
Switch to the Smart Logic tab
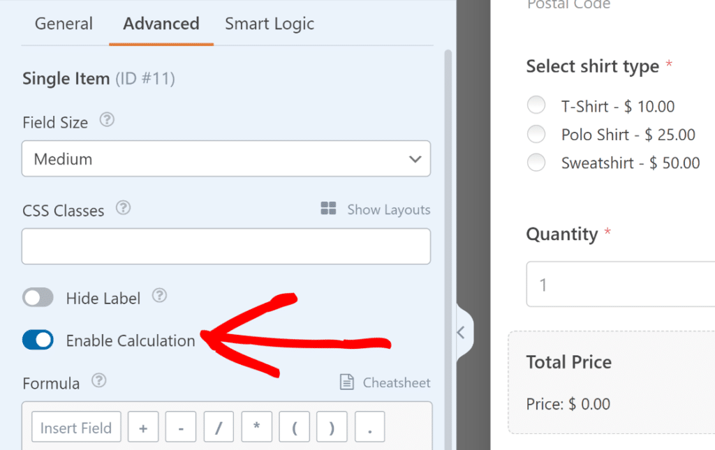click(x=269, y=24)
